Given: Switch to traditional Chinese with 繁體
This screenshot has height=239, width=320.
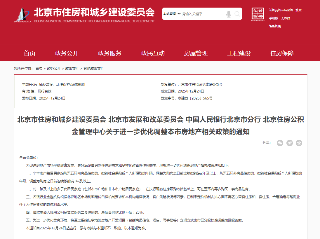Looking at the screenshot, I should click(298, 10).
